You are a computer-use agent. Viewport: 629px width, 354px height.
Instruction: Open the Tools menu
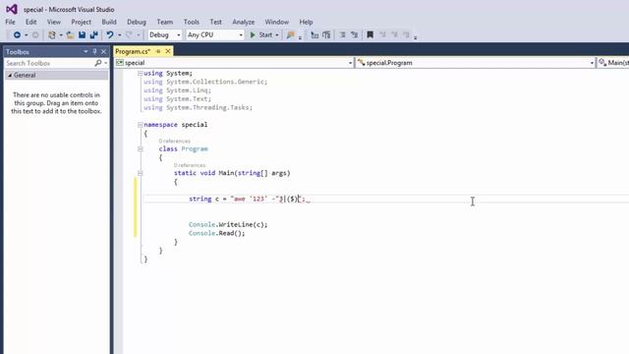(192, 22)
